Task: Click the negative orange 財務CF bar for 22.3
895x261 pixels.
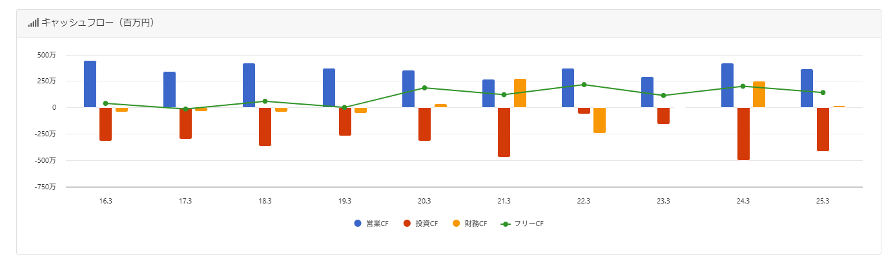Action: [x=599, y=120]
